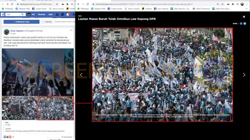Screen dimensions: 250x140
Task: Open post options three-dot menu
Action: [x=71, y=30]
